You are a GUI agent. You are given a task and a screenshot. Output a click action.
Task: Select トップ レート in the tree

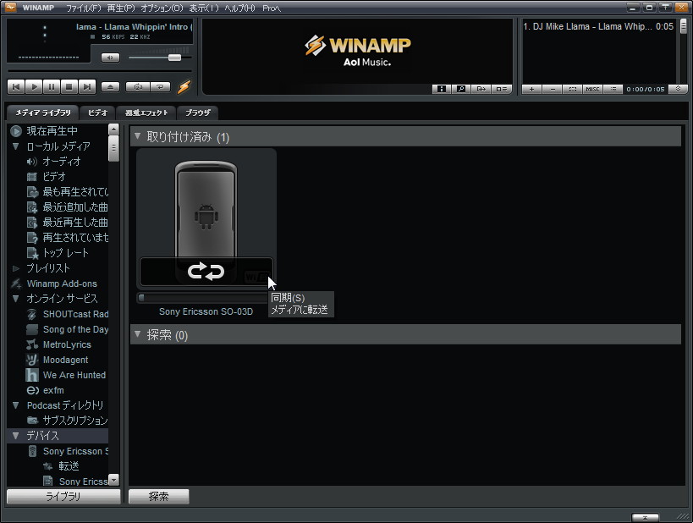pos(65,253)
